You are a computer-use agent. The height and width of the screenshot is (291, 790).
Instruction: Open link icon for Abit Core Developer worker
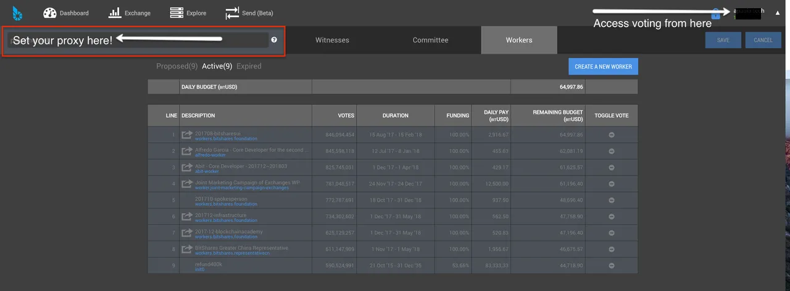pyautogui.click(x=187, y=168)
